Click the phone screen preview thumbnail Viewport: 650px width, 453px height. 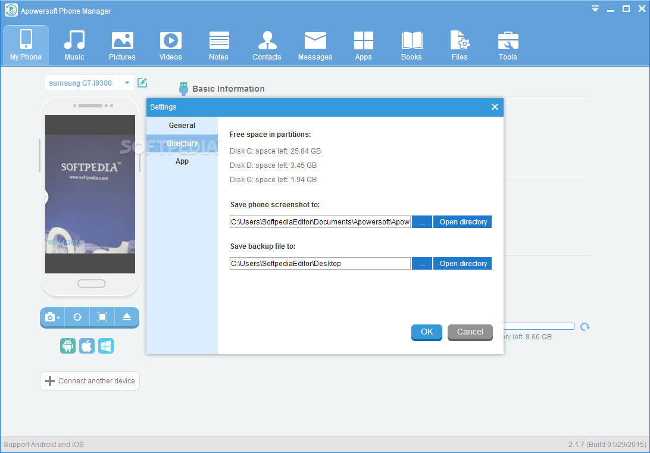[90, 194]
